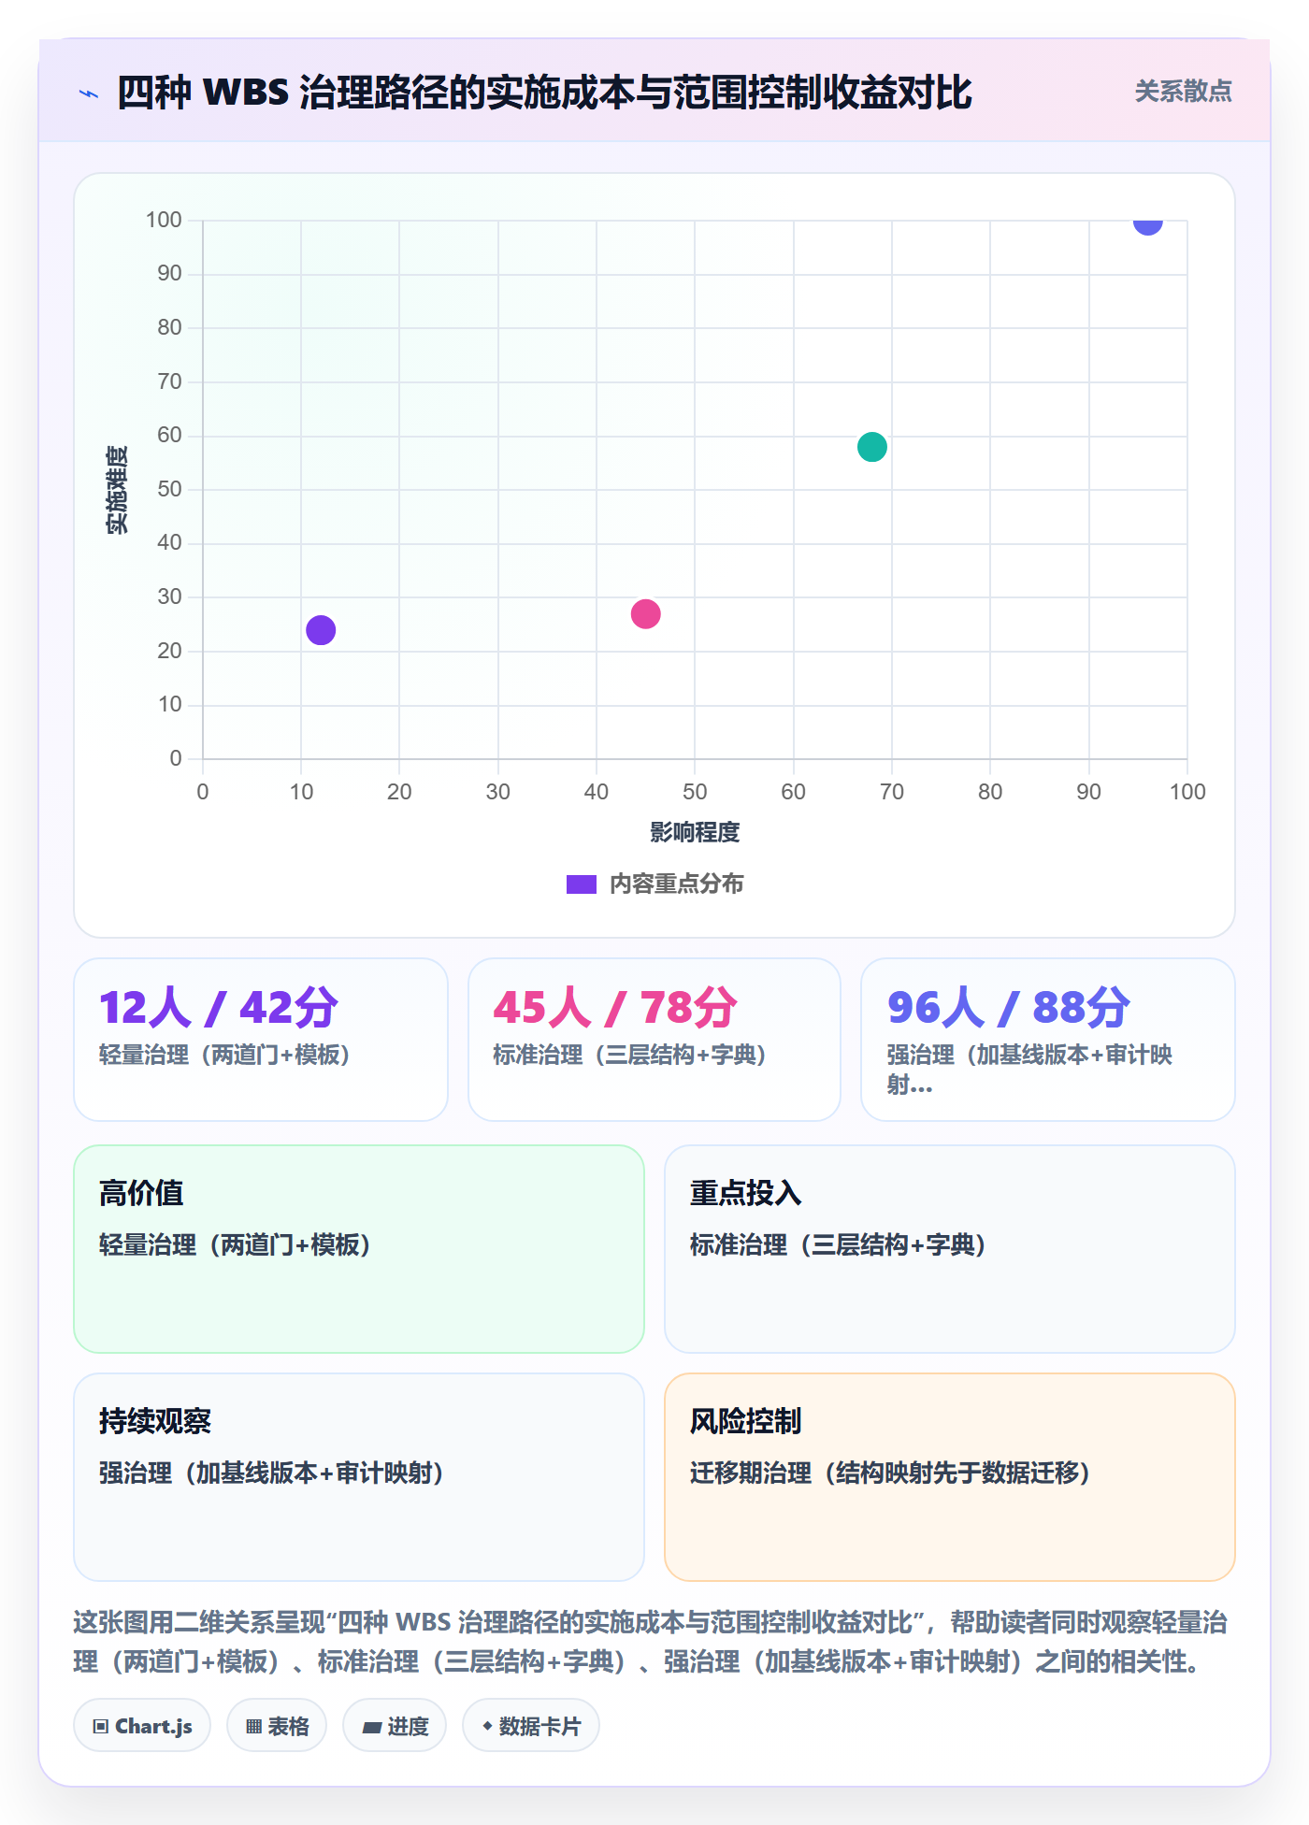The image size is (1309, 1825).
Task: Select the 持续观察 quadrant card
Action: click(x=359, y=1477)
